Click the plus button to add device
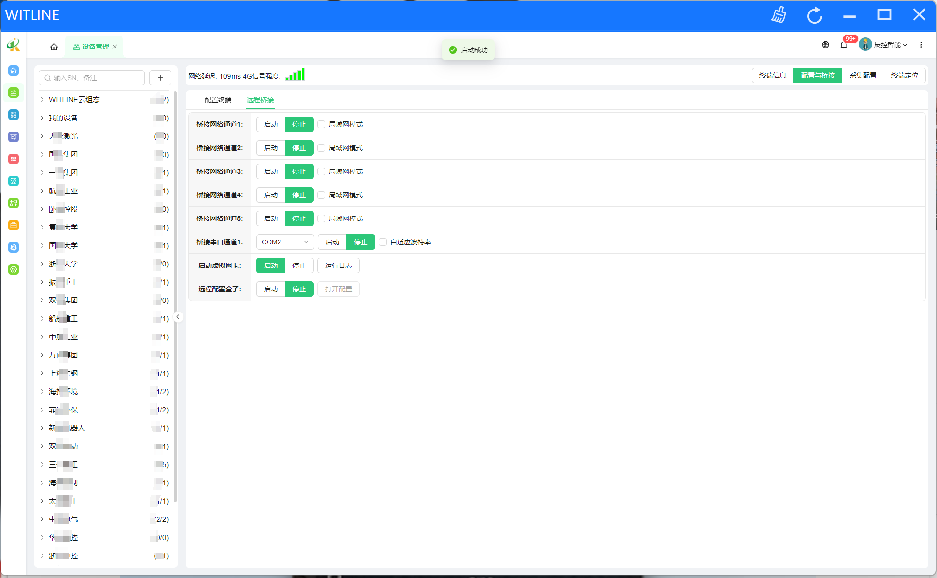The width and height of the screenshot is (937, 578). point(160,78)
